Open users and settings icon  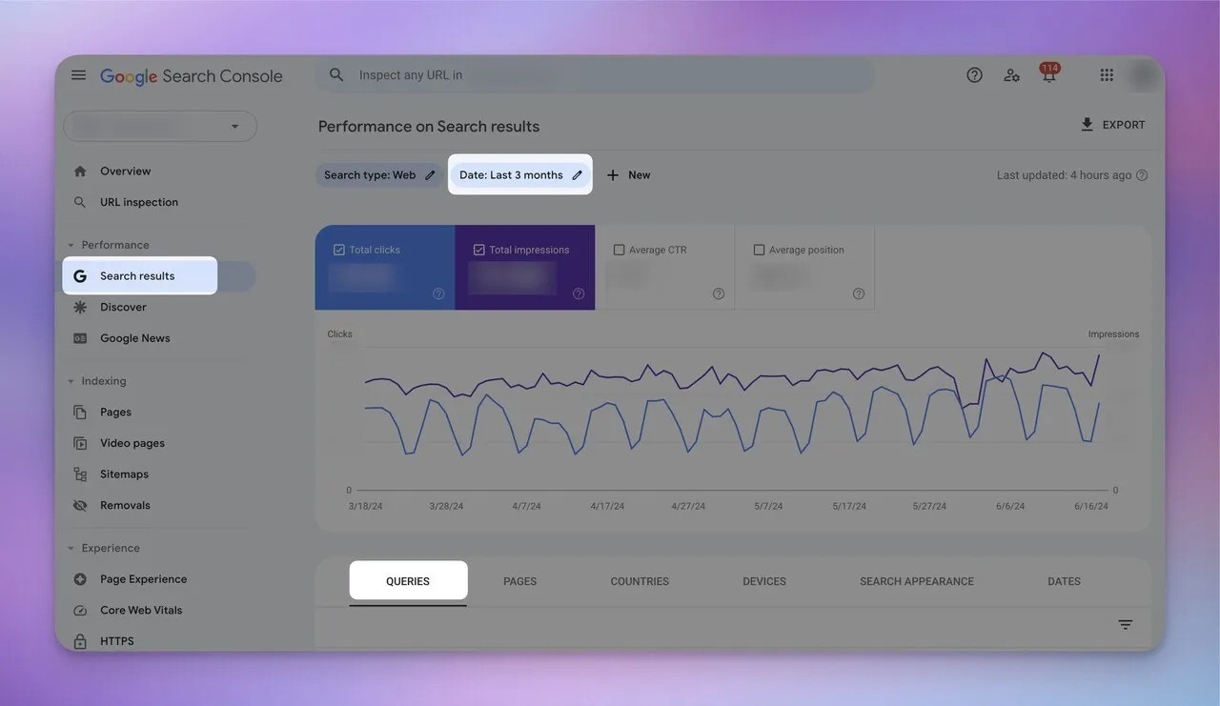(1011, 75)
